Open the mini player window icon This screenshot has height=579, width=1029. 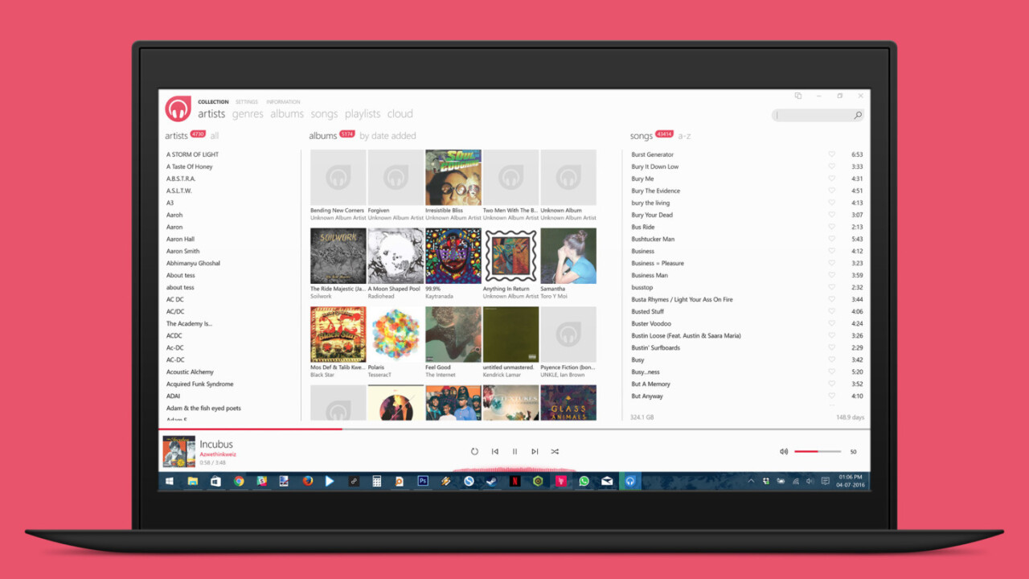point(797,96)
